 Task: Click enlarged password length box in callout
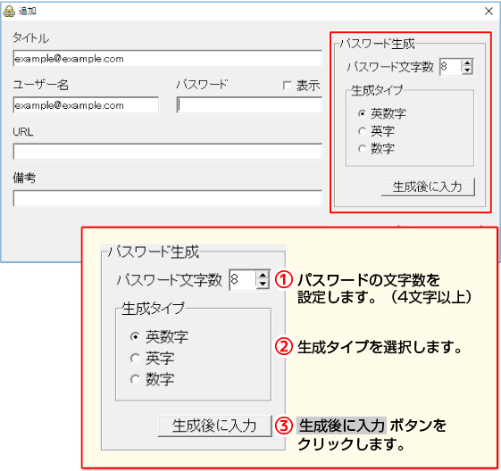point(243,279)
